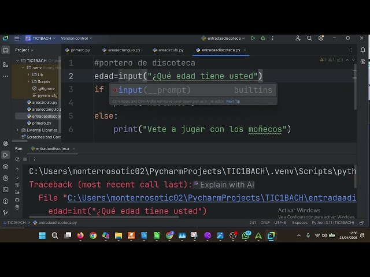The image size is (370, 277).
Task: Clear all console output trash icon
Action: [17, 207]
